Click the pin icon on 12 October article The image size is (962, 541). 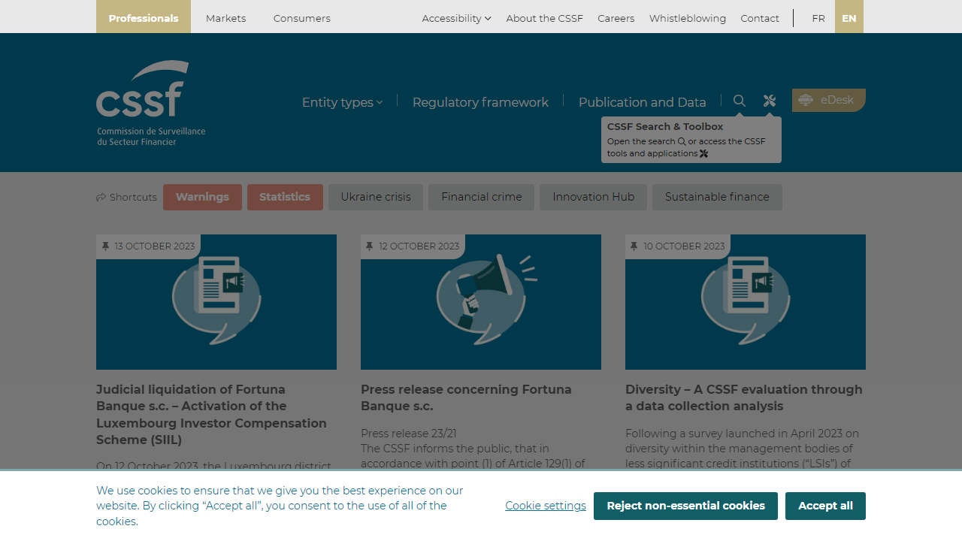point(369,246)
